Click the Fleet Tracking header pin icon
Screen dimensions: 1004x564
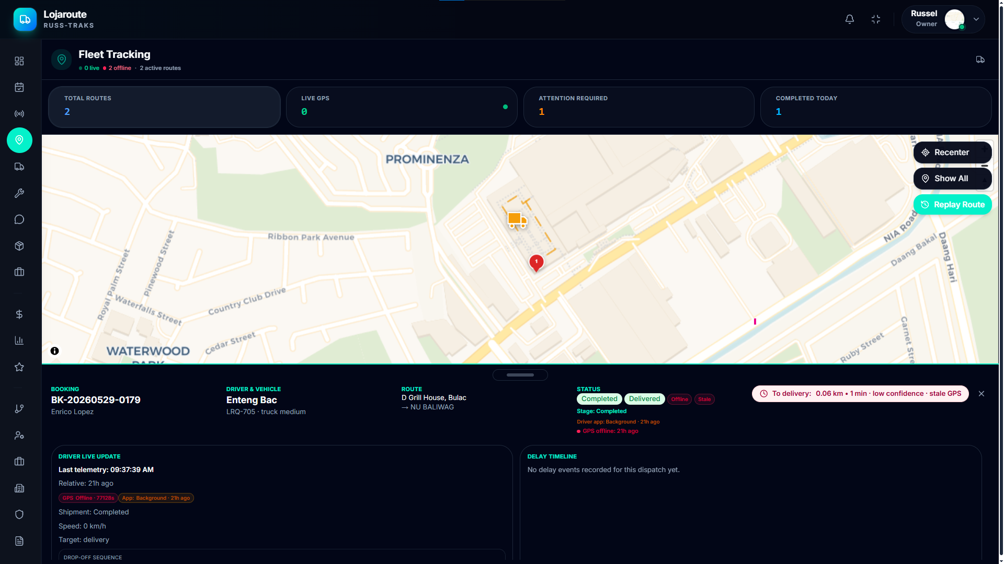pos(62,60)
